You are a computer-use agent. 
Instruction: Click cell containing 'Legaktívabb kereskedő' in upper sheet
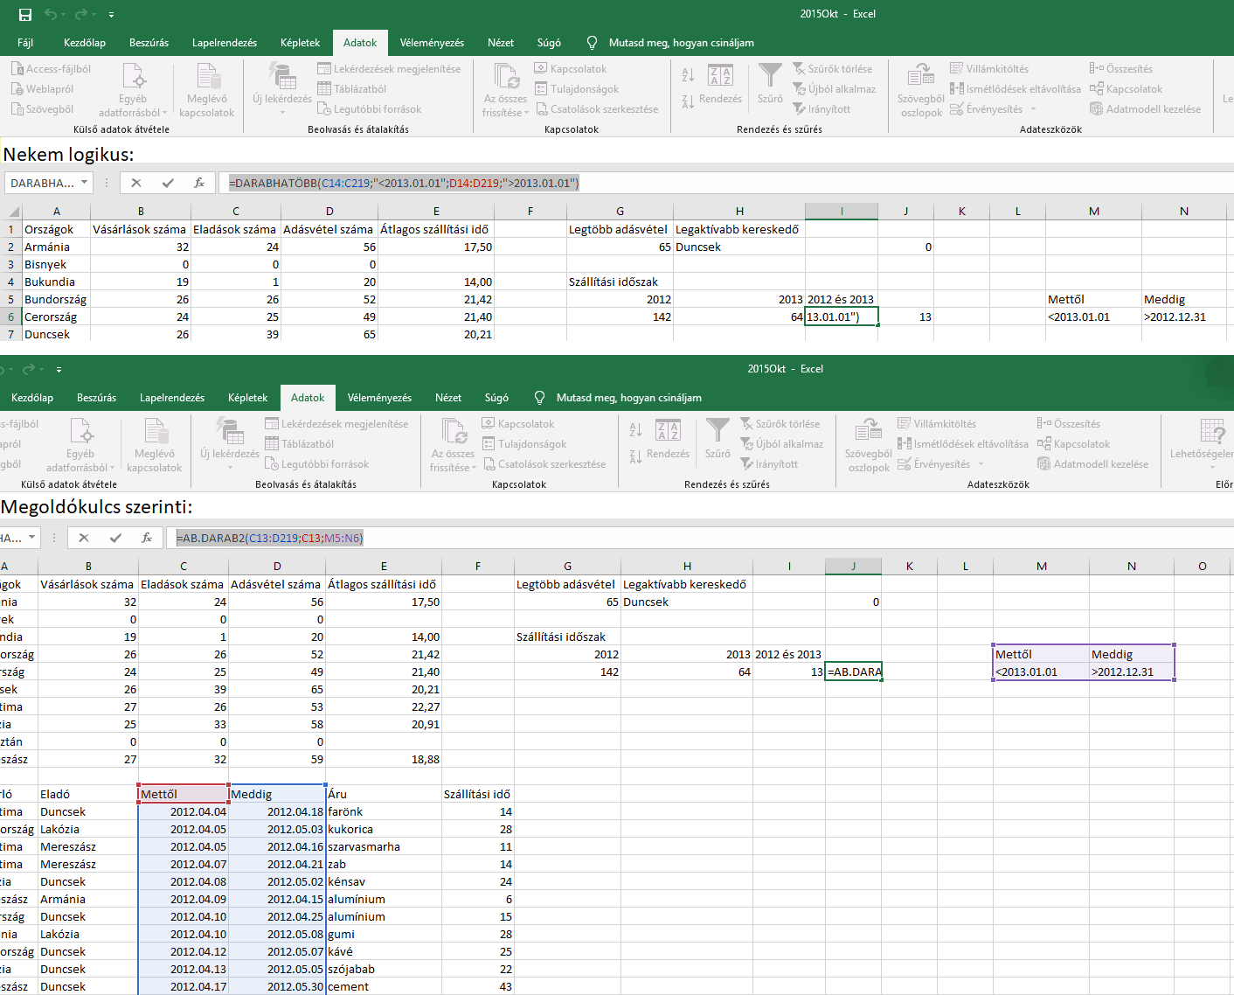click(739, 229)
